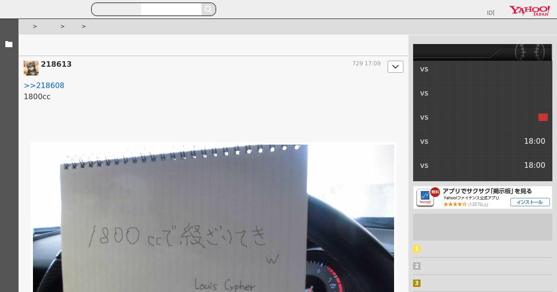Click the baseball graphic in scoreboard header
The image size is (557, 292).
click(530, 52)
